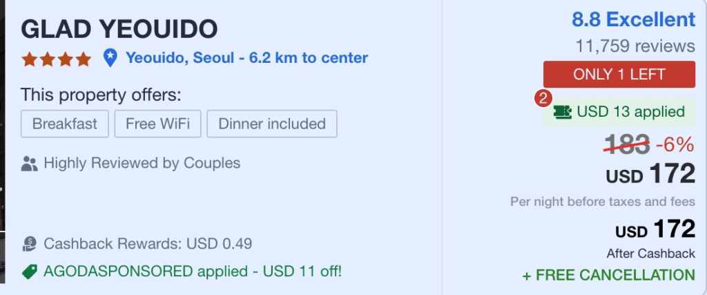Click the green promo tag icon
Screen dimensions: 707x295
click(x=29, y=272)
